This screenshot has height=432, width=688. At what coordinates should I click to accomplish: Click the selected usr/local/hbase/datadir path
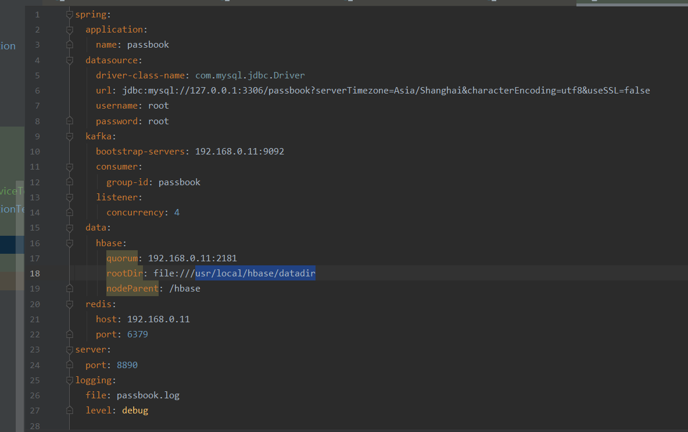(255, 273)
